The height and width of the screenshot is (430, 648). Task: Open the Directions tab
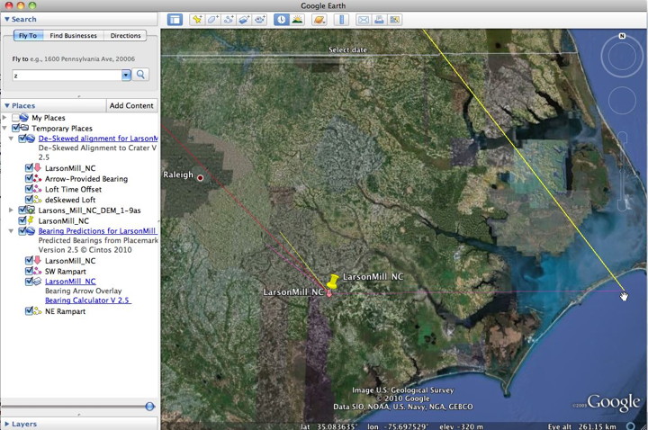click(x=125, y=36)
